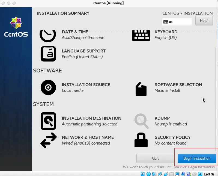Open Software Selection package icon

click(x=141, y=89)
